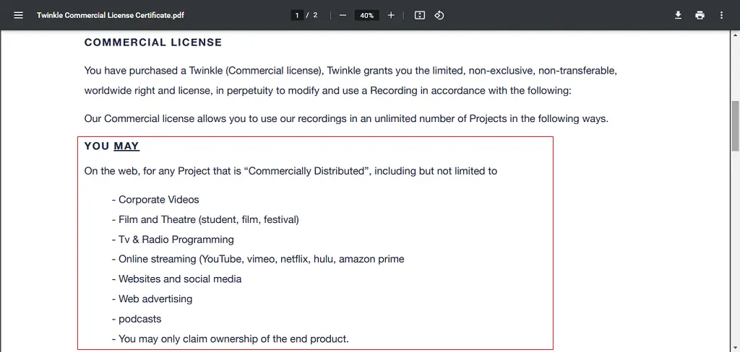Open the sidebar with the hamburger menu
740x352 pixels.
(x=18, y=15)
